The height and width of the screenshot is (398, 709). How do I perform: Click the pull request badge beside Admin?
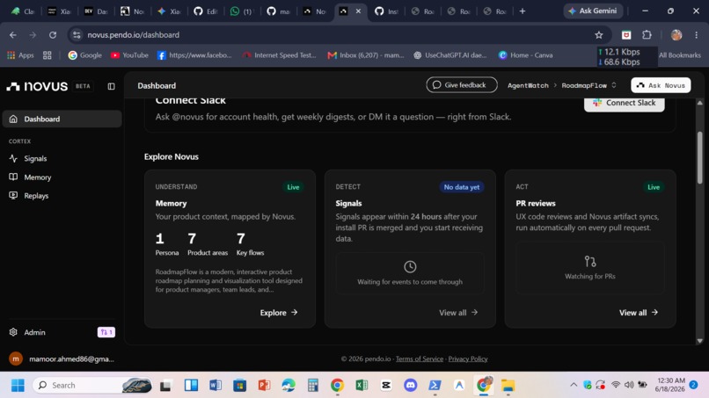click(106, 332)
